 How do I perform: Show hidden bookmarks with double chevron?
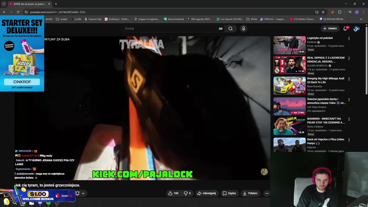361,19
